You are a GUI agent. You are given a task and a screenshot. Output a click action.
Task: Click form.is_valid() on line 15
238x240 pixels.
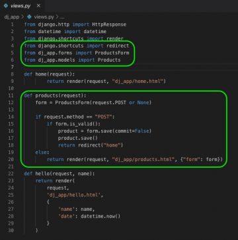(x=78, y=124)
